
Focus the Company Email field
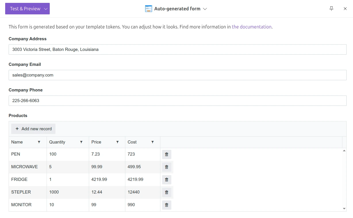click(x=177, y=75)
